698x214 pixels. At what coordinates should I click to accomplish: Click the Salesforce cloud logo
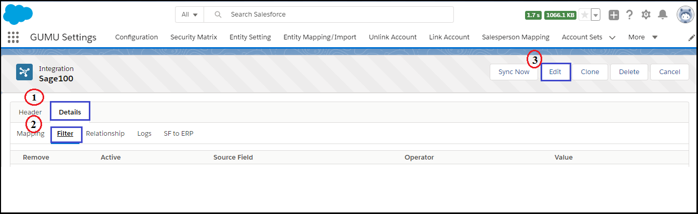pyautogui.click(x=18, y=14)
